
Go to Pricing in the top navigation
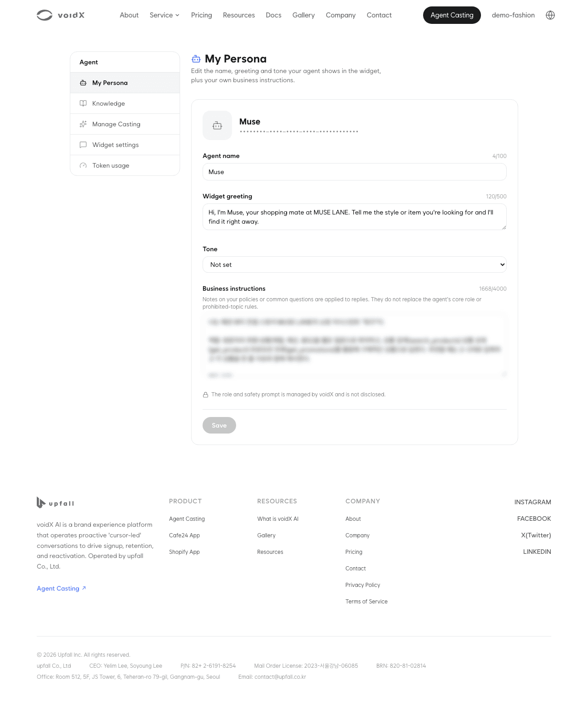tap(202, 15)
